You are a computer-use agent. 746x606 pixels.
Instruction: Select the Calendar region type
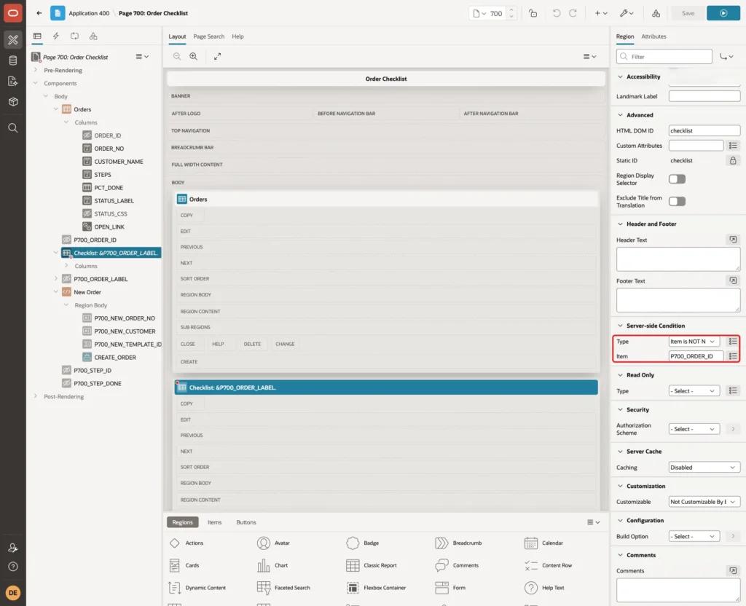(543, 543)
